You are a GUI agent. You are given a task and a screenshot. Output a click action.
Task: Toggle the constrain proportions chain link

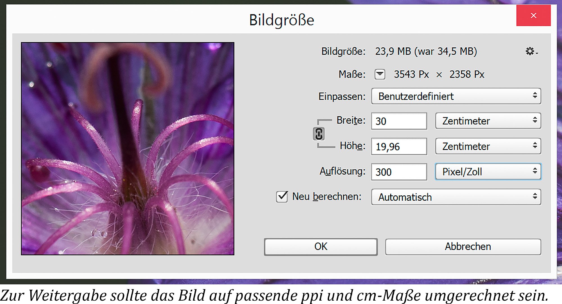click(x=319, y=134)
